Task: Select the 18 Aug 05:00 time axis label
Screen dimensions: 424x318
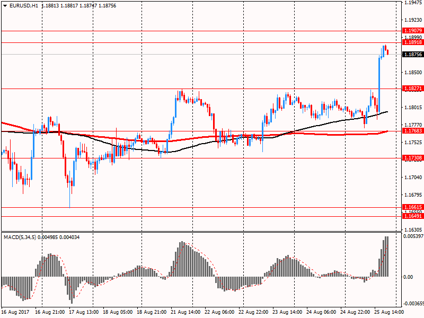Action: (x=118, y=312)
